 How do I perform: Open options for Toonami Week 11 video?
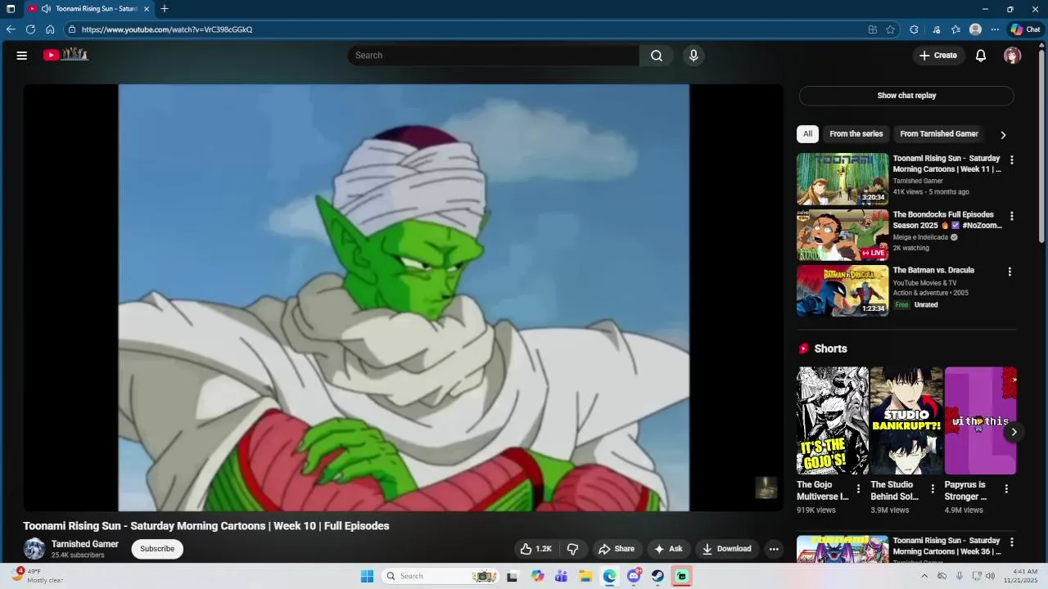(1012, 160)
